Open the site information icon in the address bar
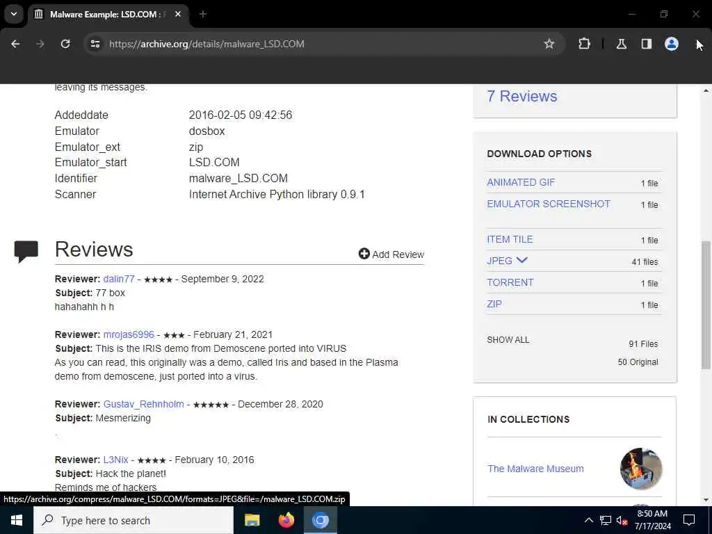The height and width of the screenshot is (534, 712). coord(95,44)
